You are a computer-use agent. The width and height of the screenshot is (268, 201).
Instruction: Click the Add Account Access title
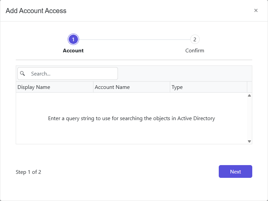point(36,11)
